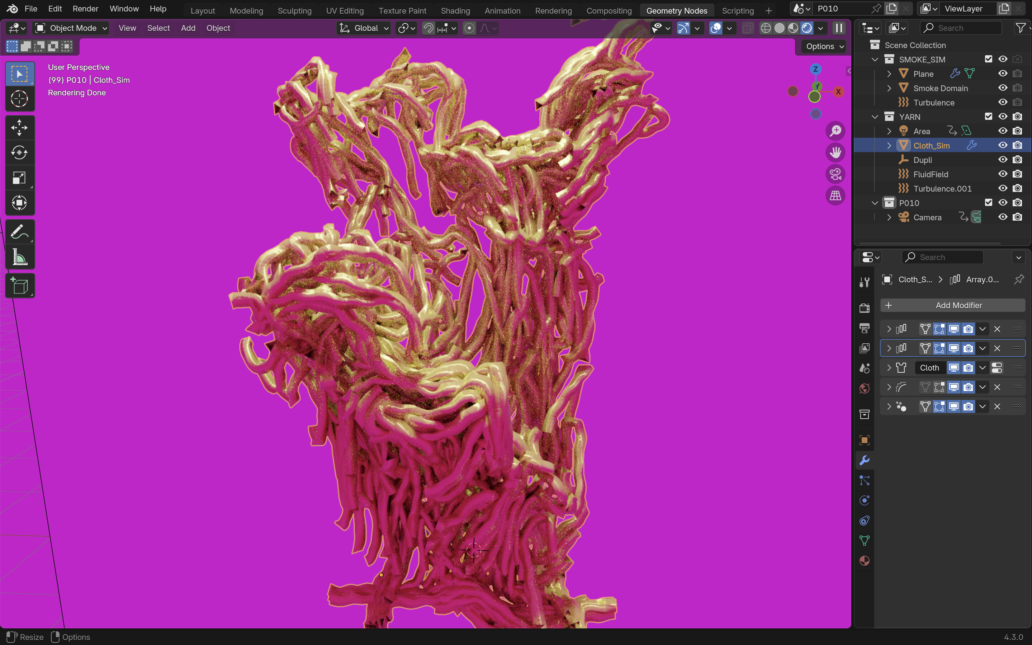Viewport: 1032px width, 645px height.
Task: Click the viewport zoom magnifier icon
Action: 835,131
